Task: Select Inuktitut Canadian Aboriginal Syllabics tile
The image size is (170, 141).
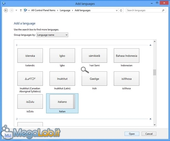Action: tap(30, 79)
